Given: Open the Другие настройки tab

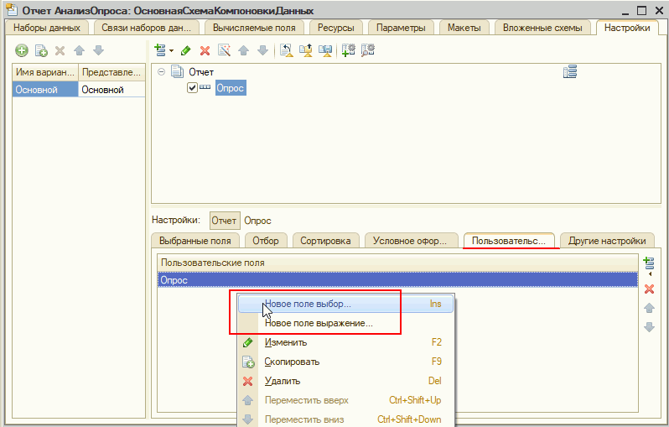Looking at the screenshot, I should (607, 241).
